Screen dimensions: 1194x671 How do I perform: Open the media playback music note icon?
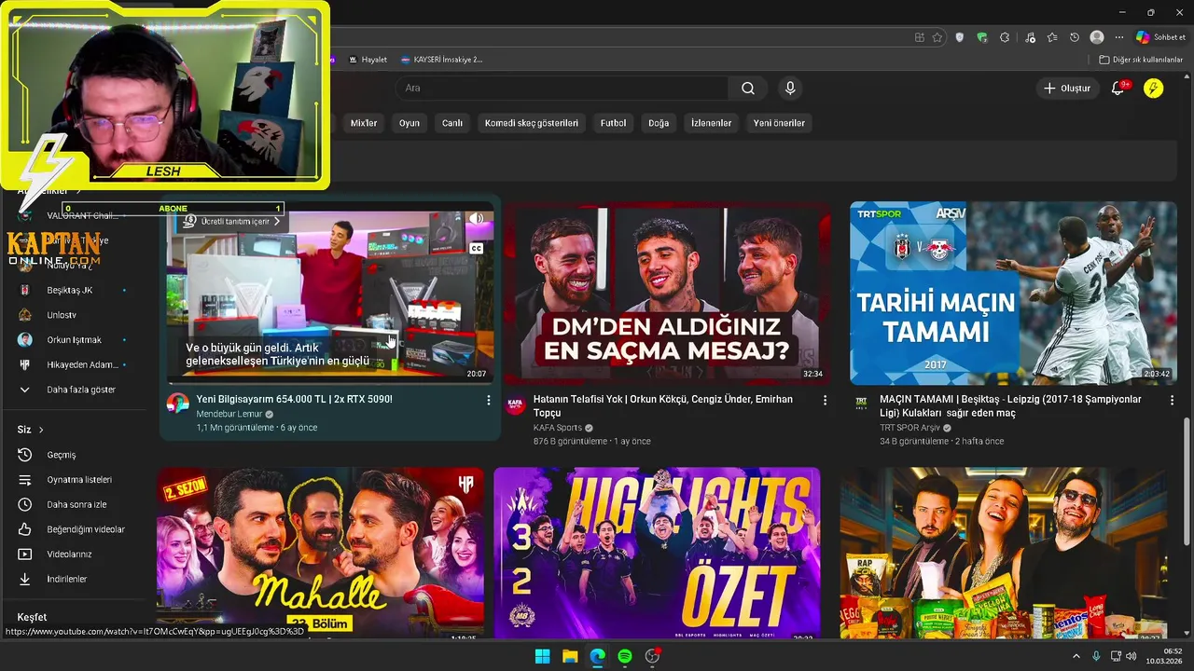pyautogui.click(x=1030, y=37)
